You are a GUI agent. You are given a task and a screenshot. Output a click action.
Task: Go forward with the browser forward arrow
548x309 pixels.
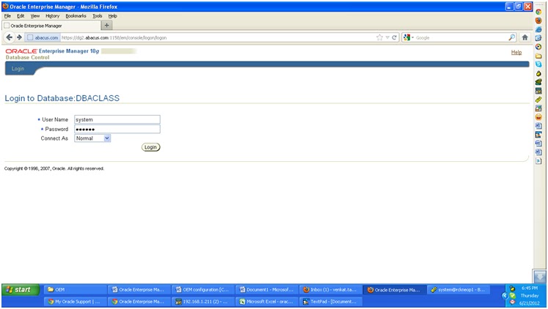pyautogui.click(x=20, y=37)
